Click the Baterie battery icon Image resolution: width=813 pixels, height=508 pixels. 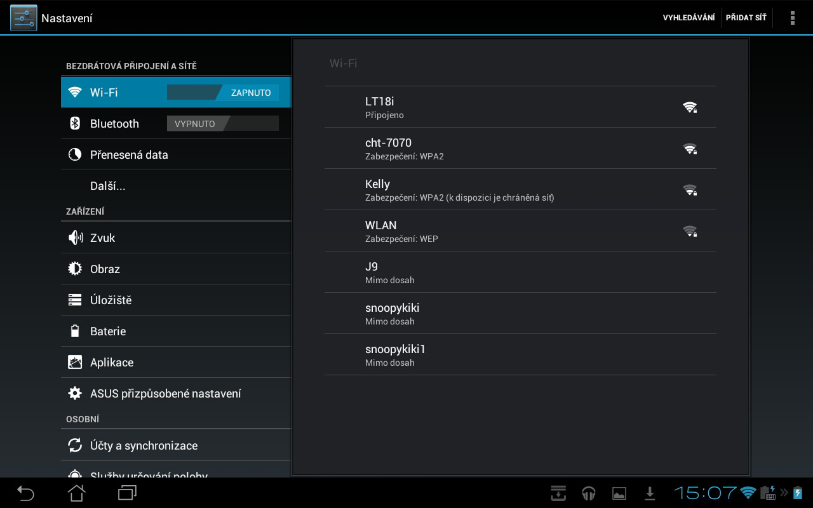point(75,331)
